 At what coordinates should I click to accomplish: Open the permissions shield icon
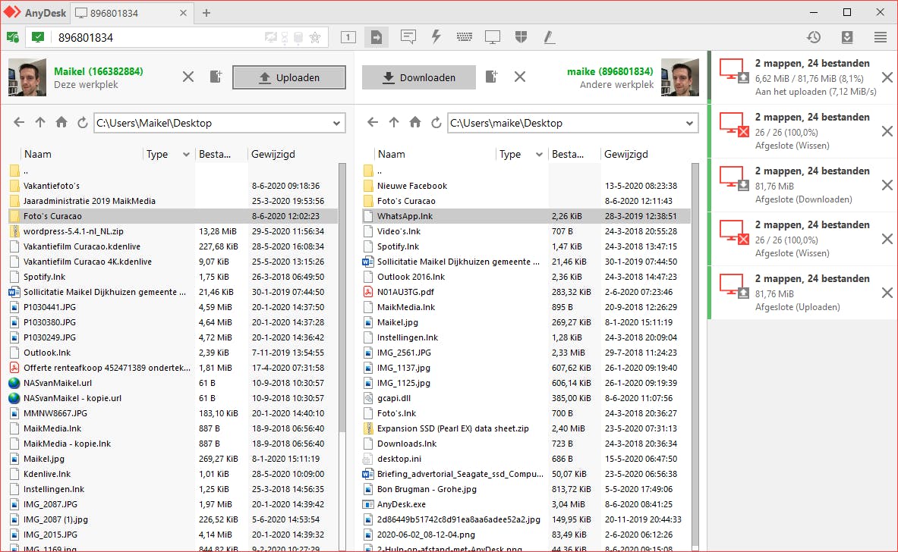pyautogui.click(x=521, y=36)
